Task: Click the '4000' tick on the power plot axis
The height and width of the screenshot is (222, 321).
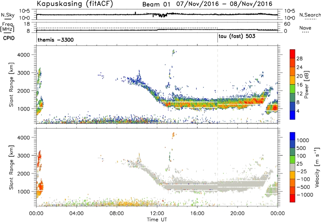Action: [x=24, y=55]
